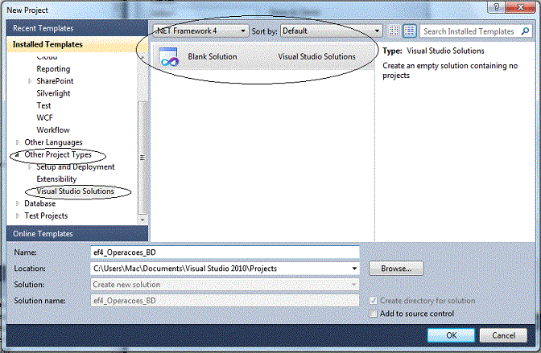The height and width of the screenshot is (353, 541).
Task: Click the search magnifier icon
Action: [525, 31]
